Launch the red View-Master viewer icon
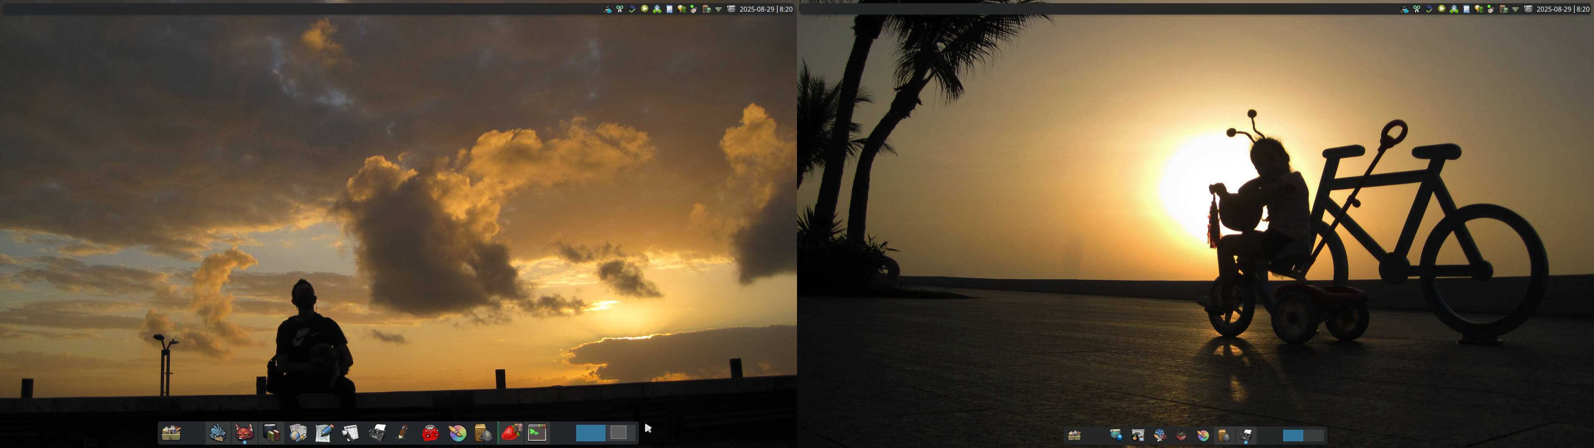 click(x=430, y=433)
